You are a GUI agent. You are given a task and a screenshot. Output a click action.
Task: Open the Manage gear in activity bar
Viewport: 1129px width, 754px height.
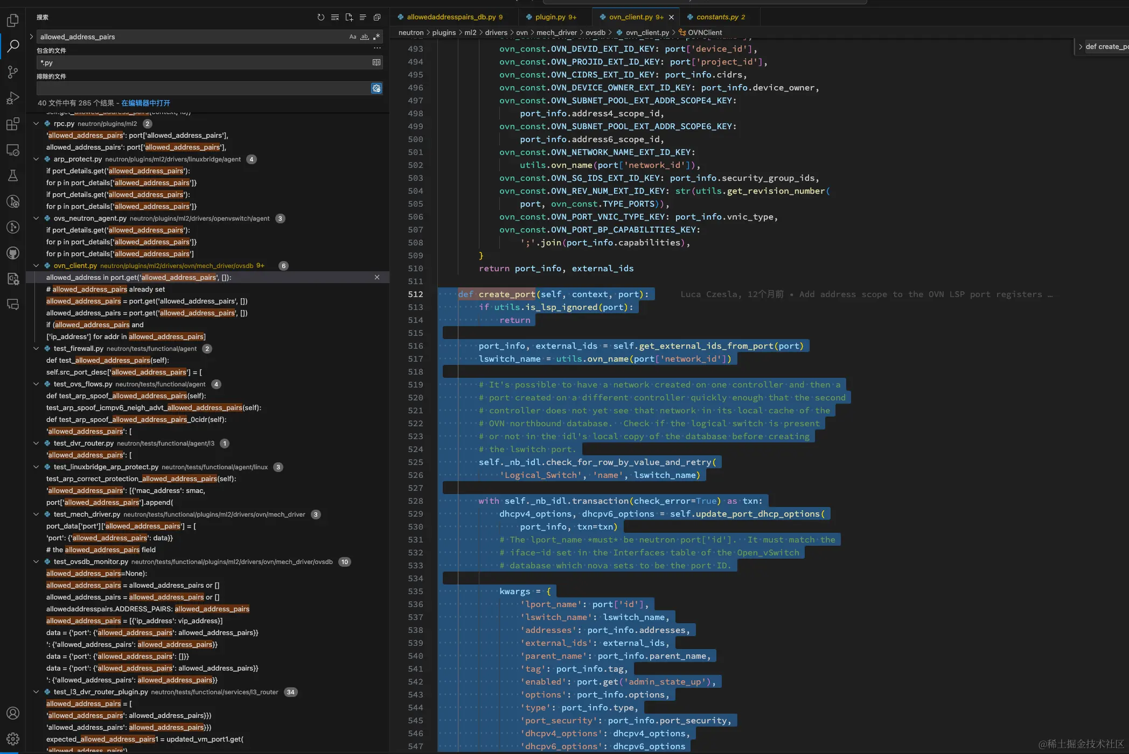coord(13,739)
